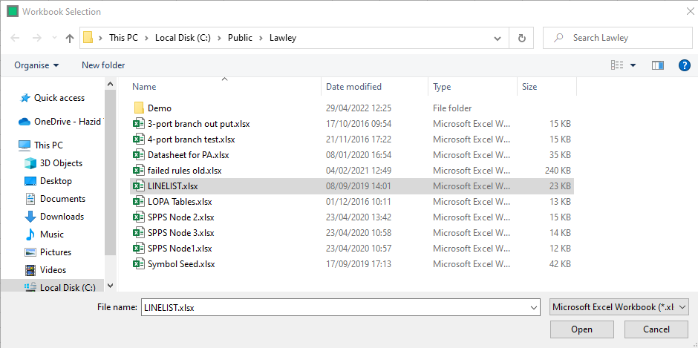
Task: Select the LOPA Tables.xlsx file
Action: pos(179,202)
